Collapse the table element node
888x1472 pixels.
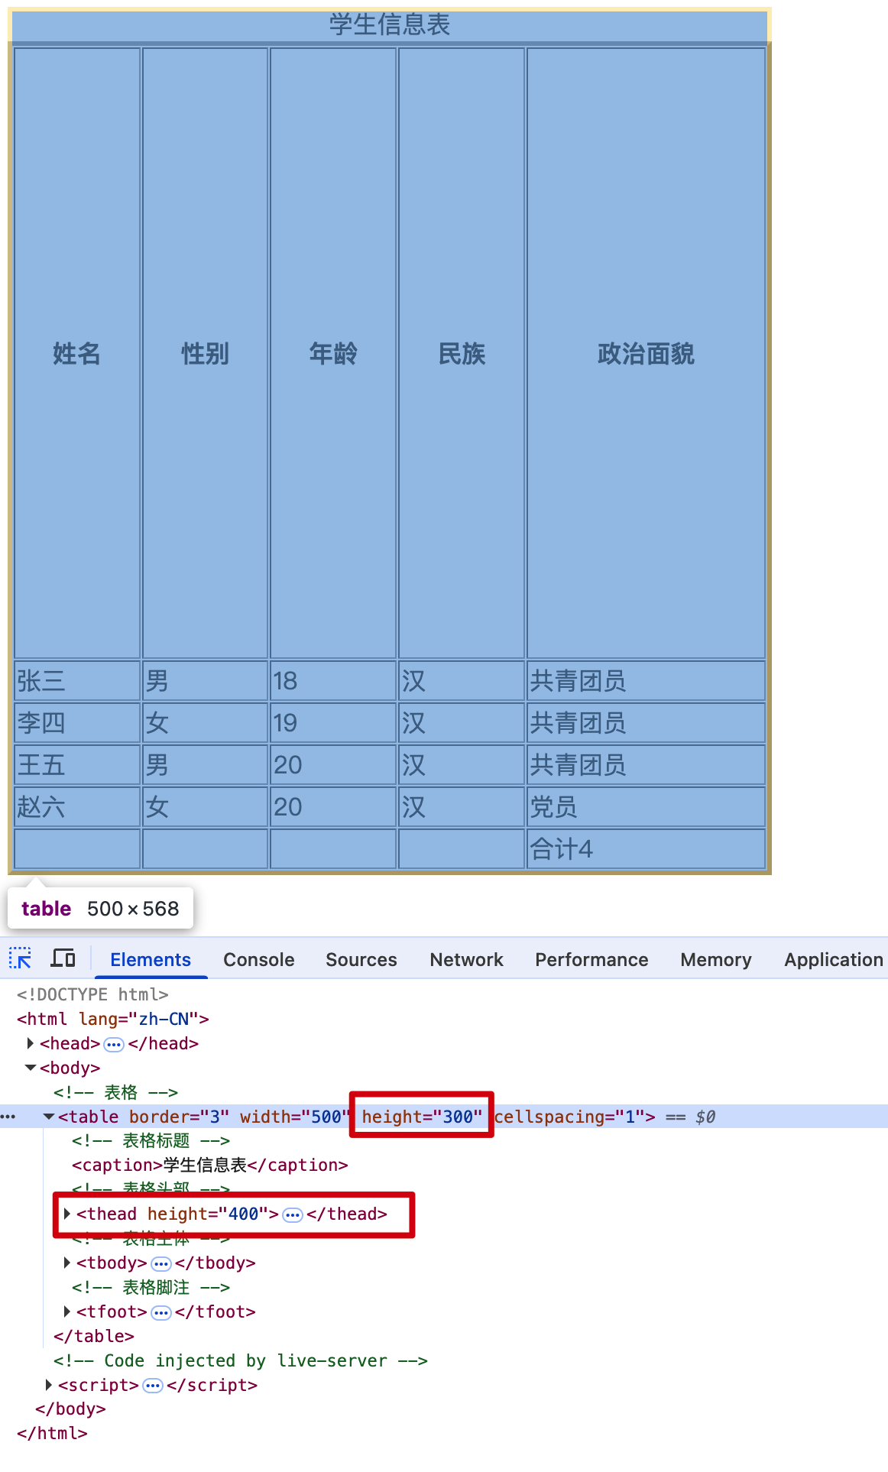coord(49,1117)
